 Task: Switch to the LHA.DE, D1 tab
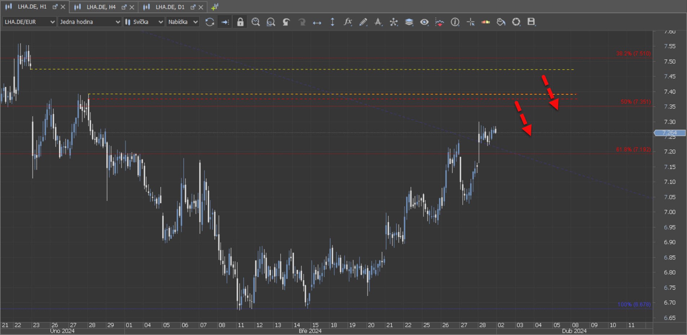(170, 7)
